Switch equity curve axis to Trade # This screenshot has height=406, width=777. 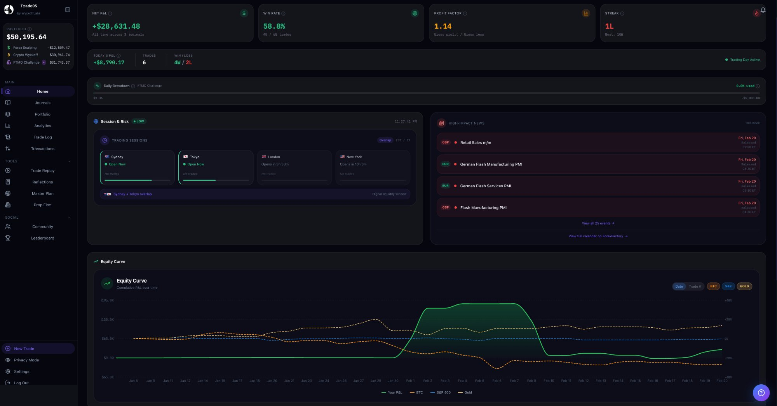point(695,286)
